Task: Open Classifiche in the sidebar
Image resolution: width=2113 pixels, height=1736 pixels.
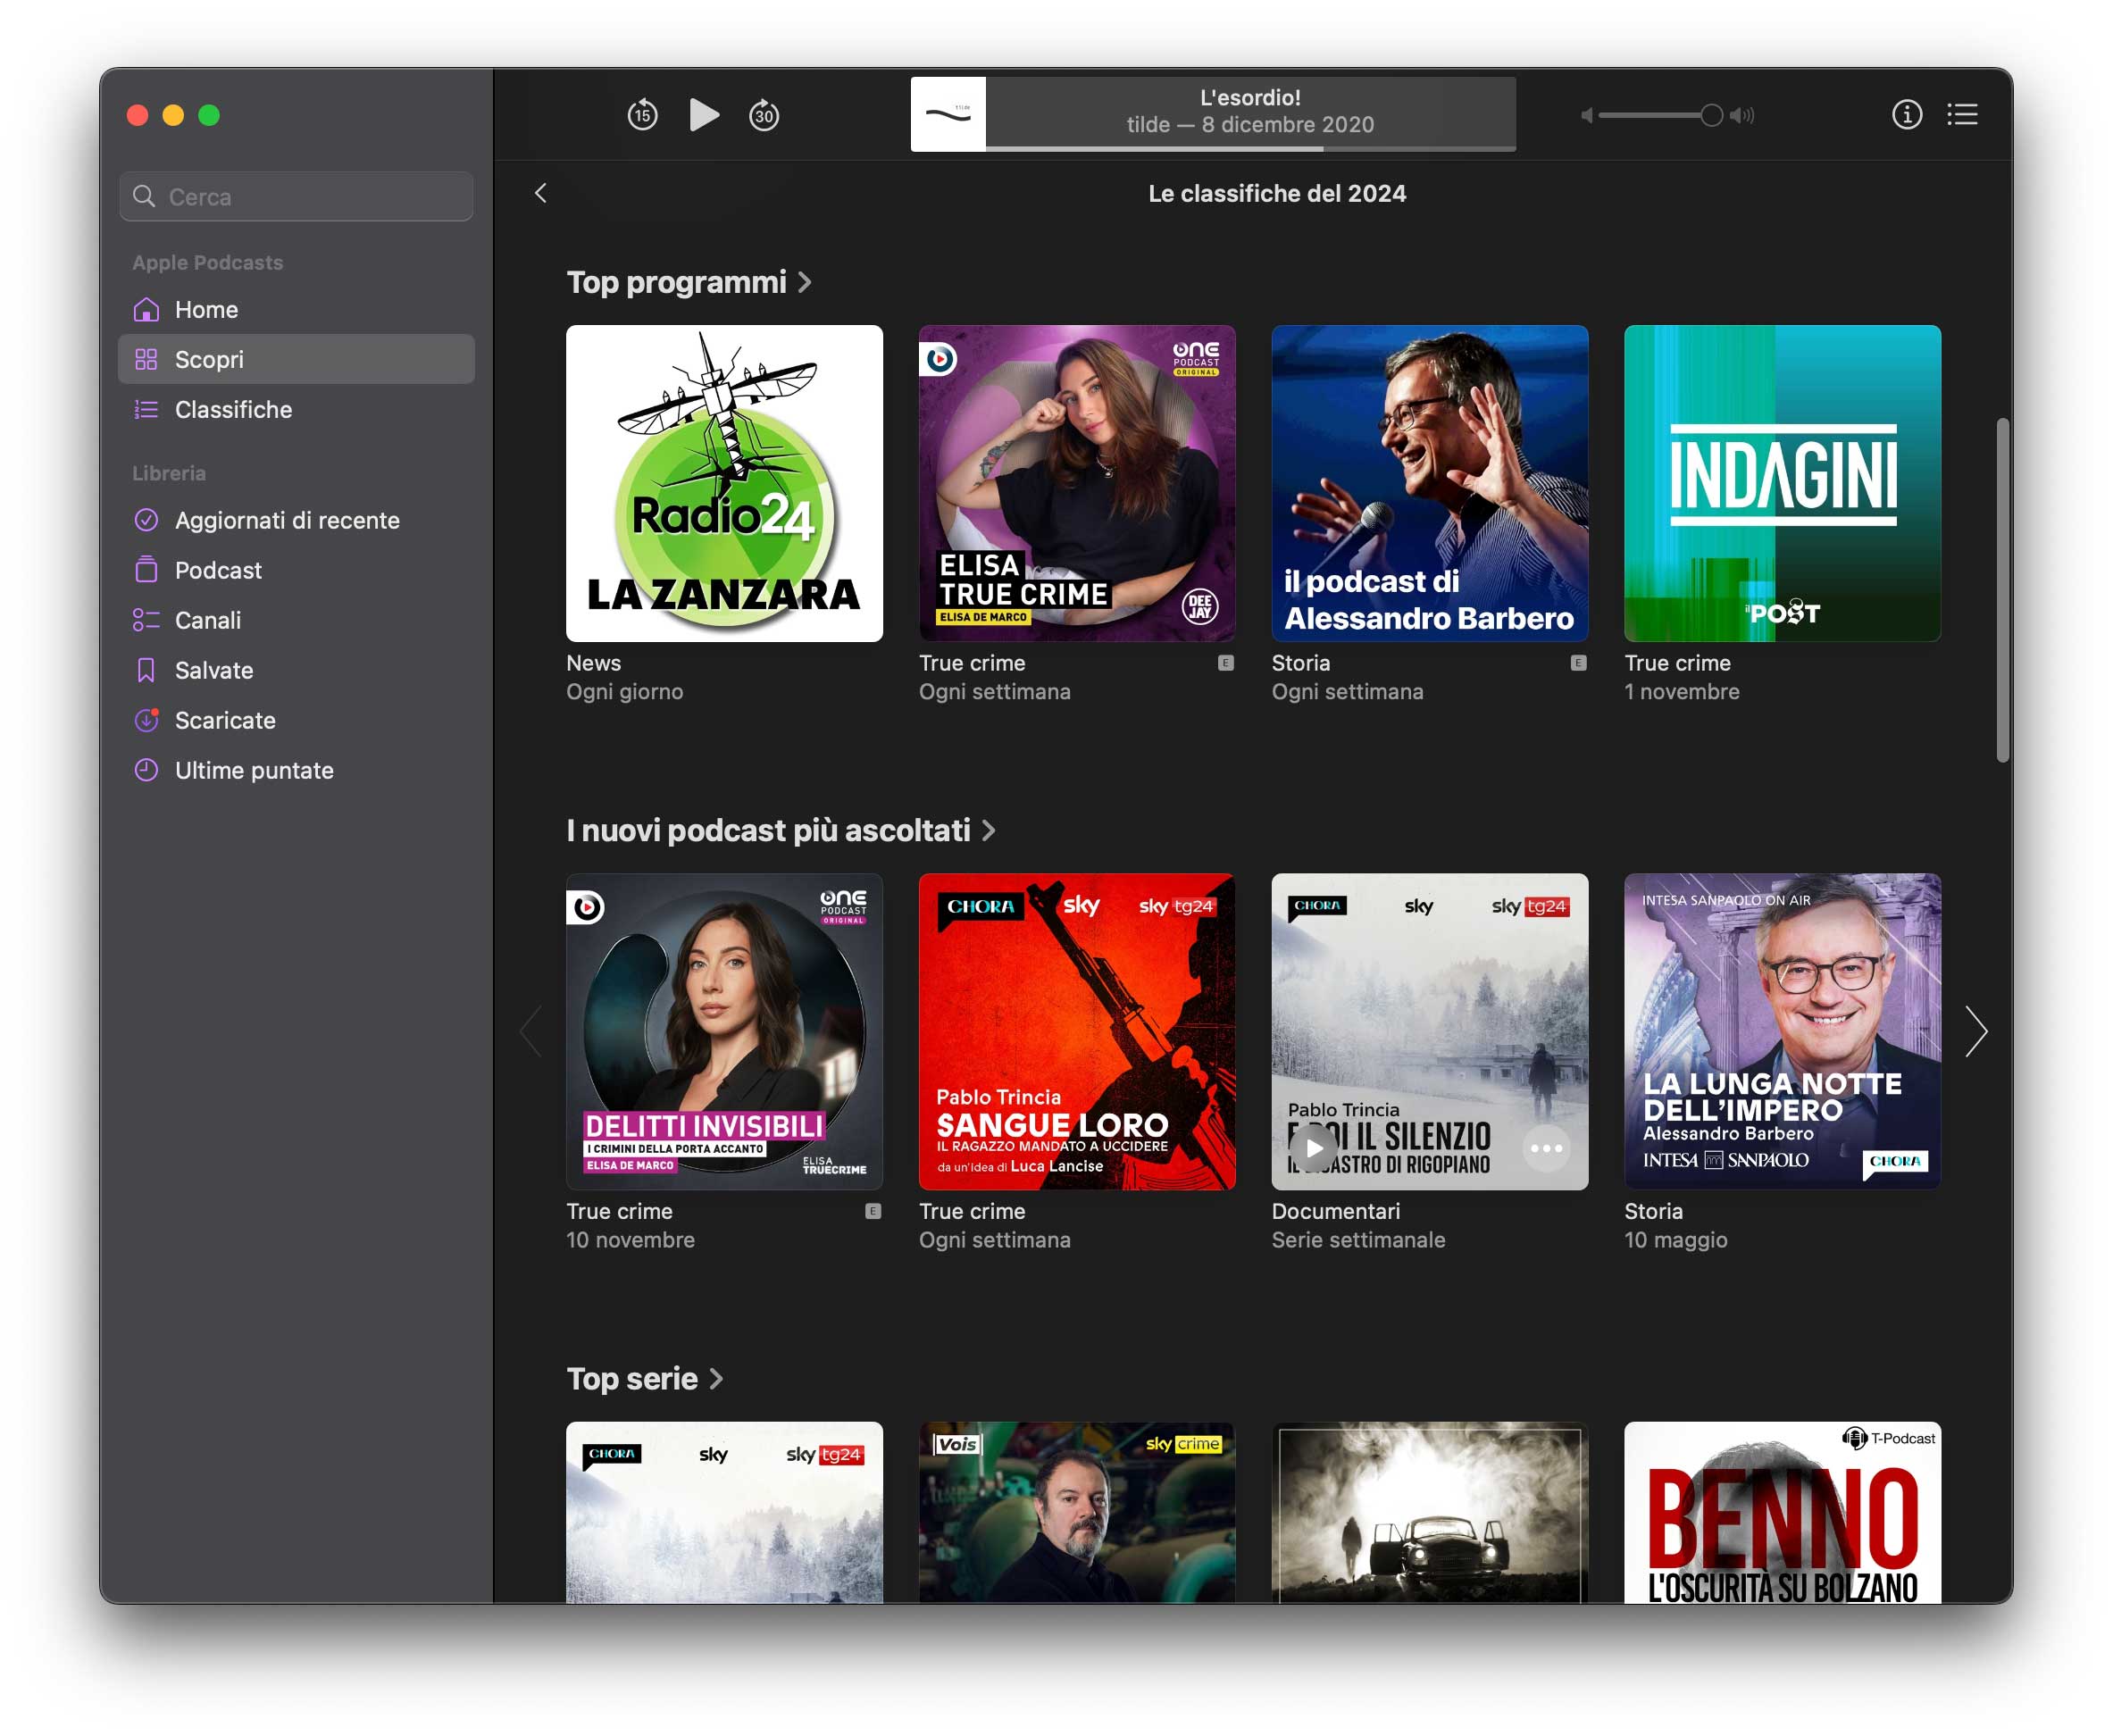Action: click(233, 410)
